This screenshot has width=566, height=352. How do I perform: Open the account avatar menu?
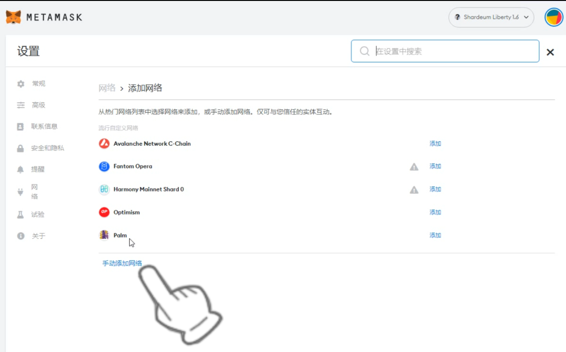[x=553, y=17]
